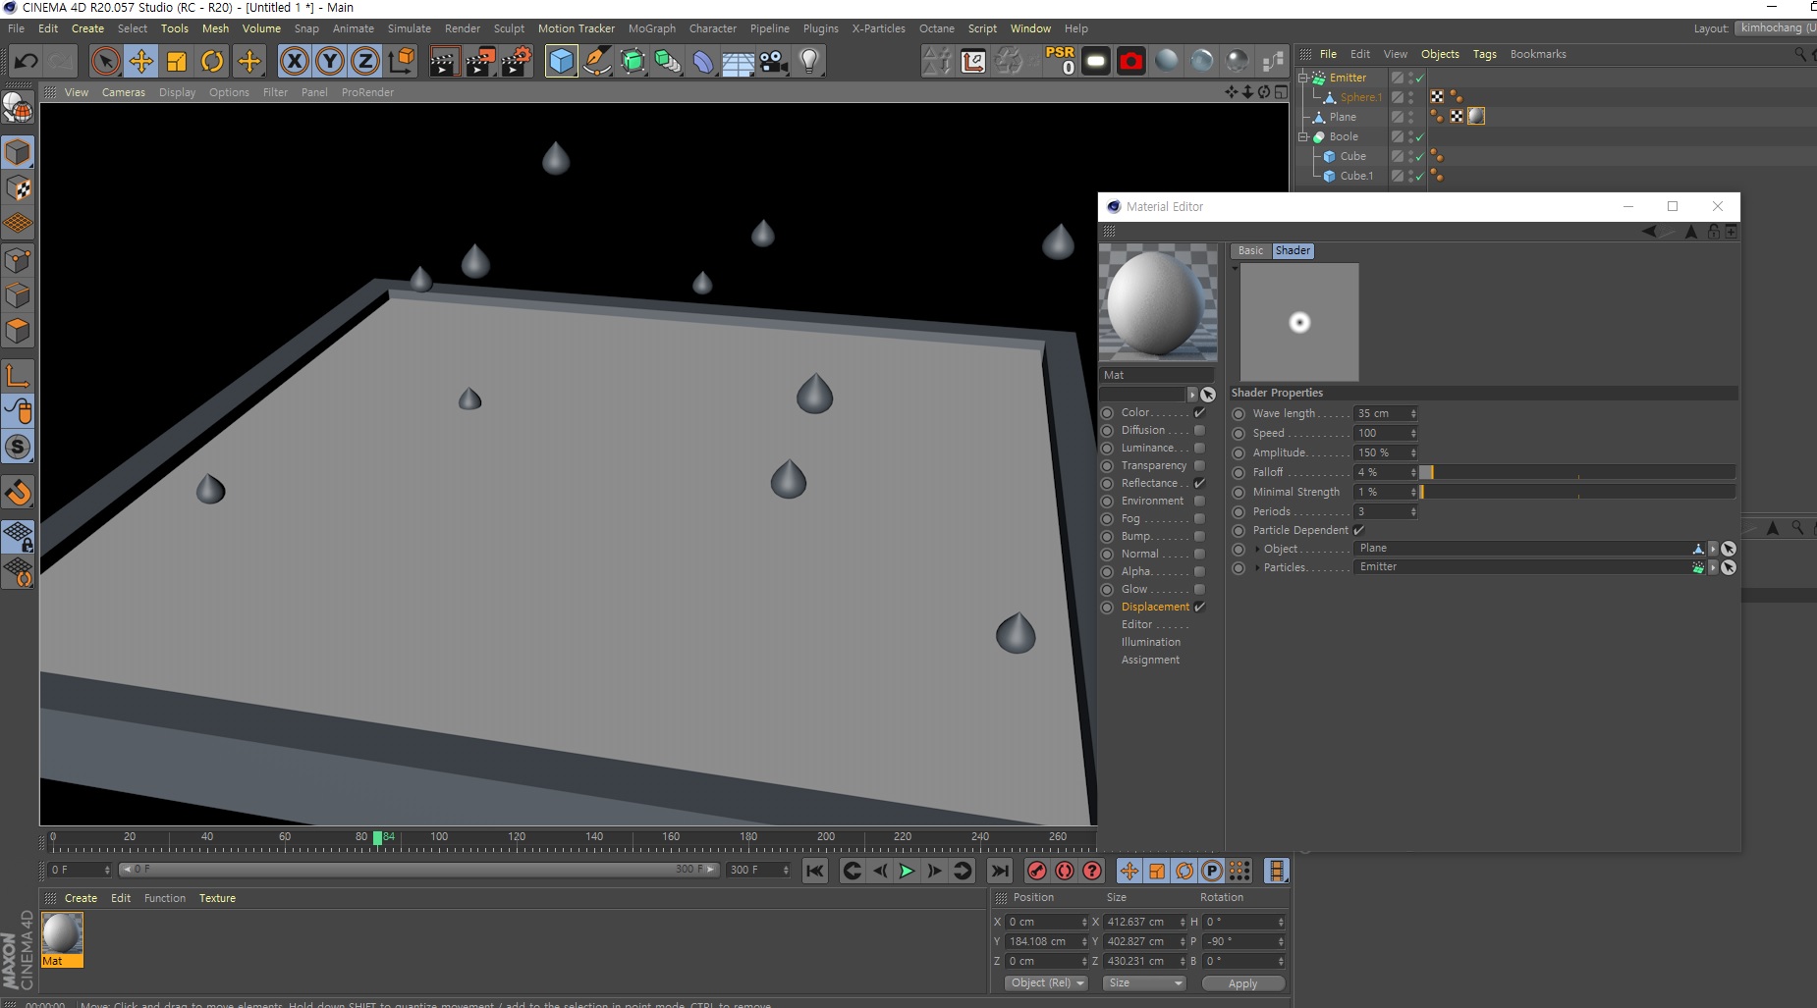Image resolution: width=1817 pixels, height=1008 pixels.
Task: Open the Object (Rel) dropdown
Action: pyautogui.click(x=1046, y=983)
